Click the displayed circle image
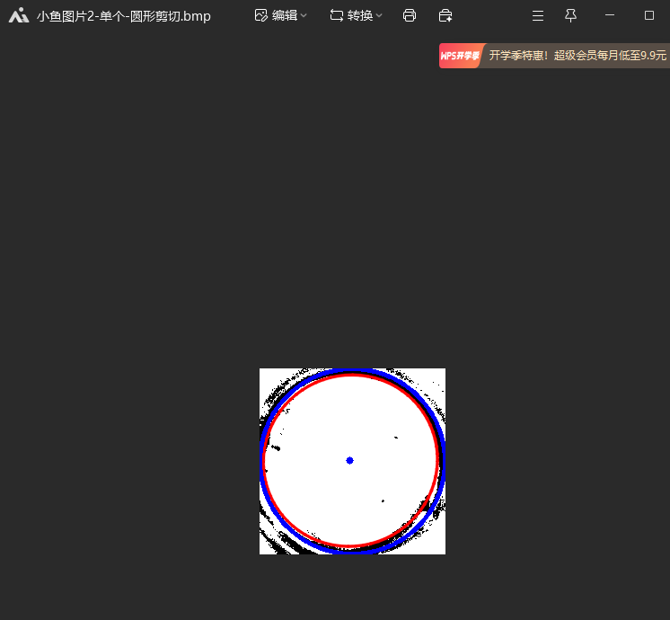This screenshot has width=670, height=620. coord(353,461)
